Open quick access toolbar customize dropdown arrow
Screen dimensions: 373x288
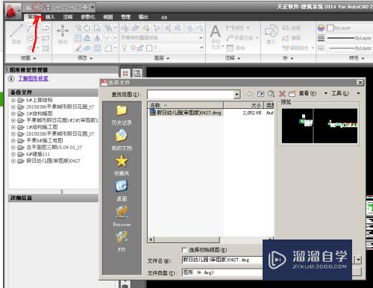pyautogui.click(x=93, y=7)
